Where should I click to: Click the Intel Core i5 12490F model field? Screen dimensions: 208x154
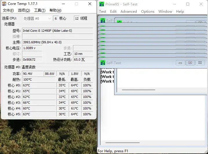[x=57, y=31]
